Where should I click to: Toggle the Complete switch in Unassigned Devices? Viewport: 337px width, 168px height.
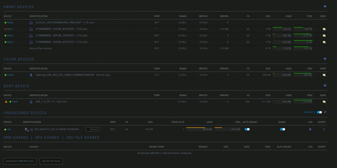319,112
